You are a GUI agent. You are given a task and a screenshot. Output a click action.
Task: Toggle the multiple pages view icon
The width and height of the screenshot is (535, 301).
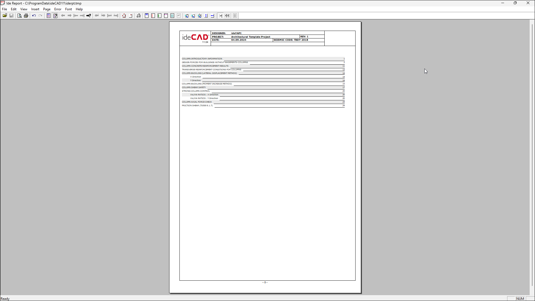pos(227,16)
